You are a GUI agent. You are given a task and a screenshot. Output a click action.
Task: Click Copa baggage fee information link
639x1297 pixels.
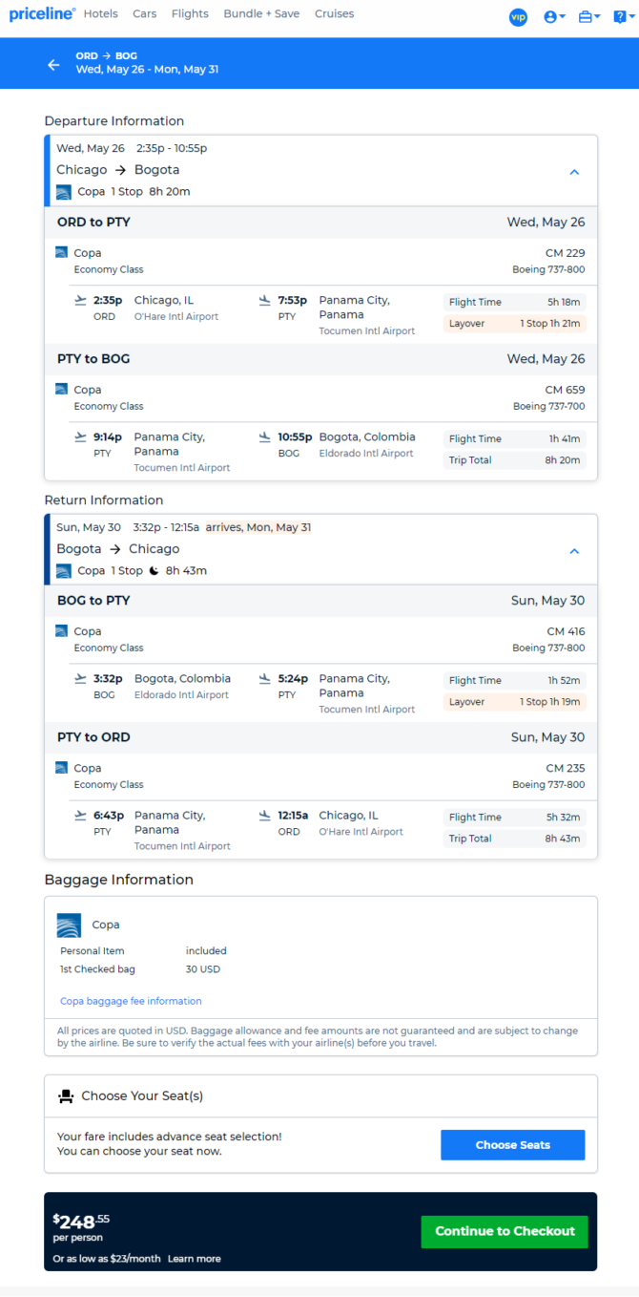131,1001
